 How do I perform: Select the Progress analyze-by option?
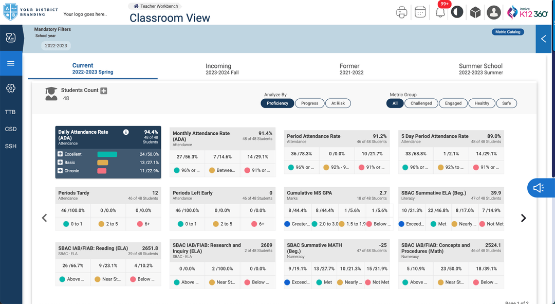point(310,103)
